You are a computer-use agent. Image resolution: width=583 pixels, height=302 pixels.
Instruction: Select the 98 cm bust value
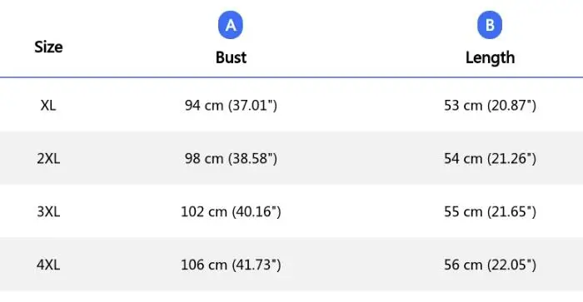[231, 159]
